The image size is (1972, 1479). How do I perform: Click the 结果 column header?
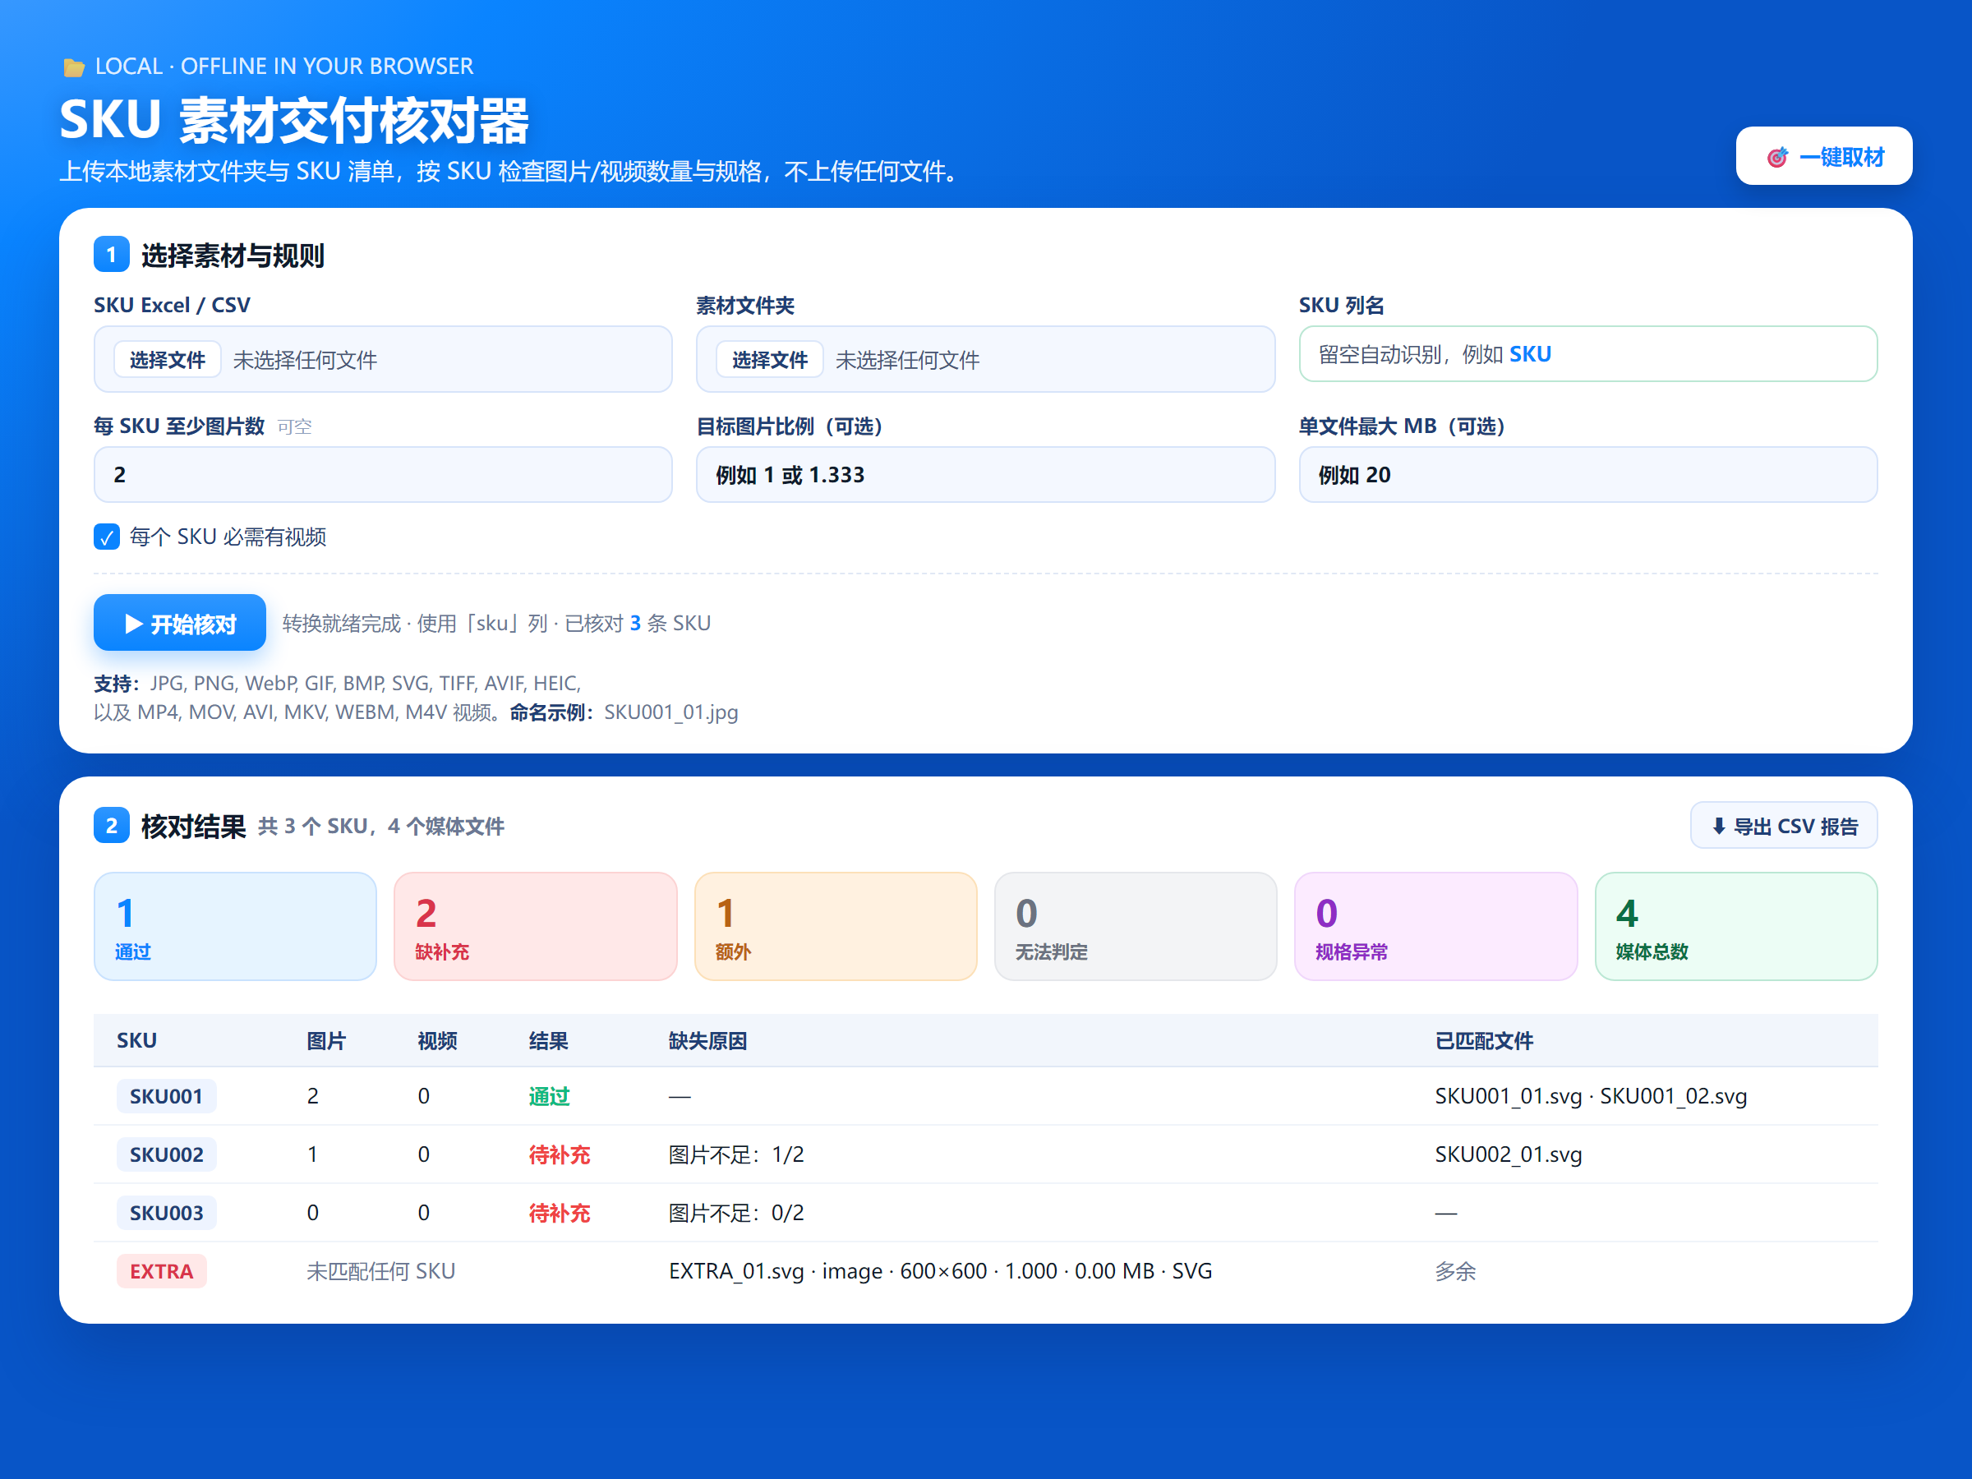(548, 1041)
